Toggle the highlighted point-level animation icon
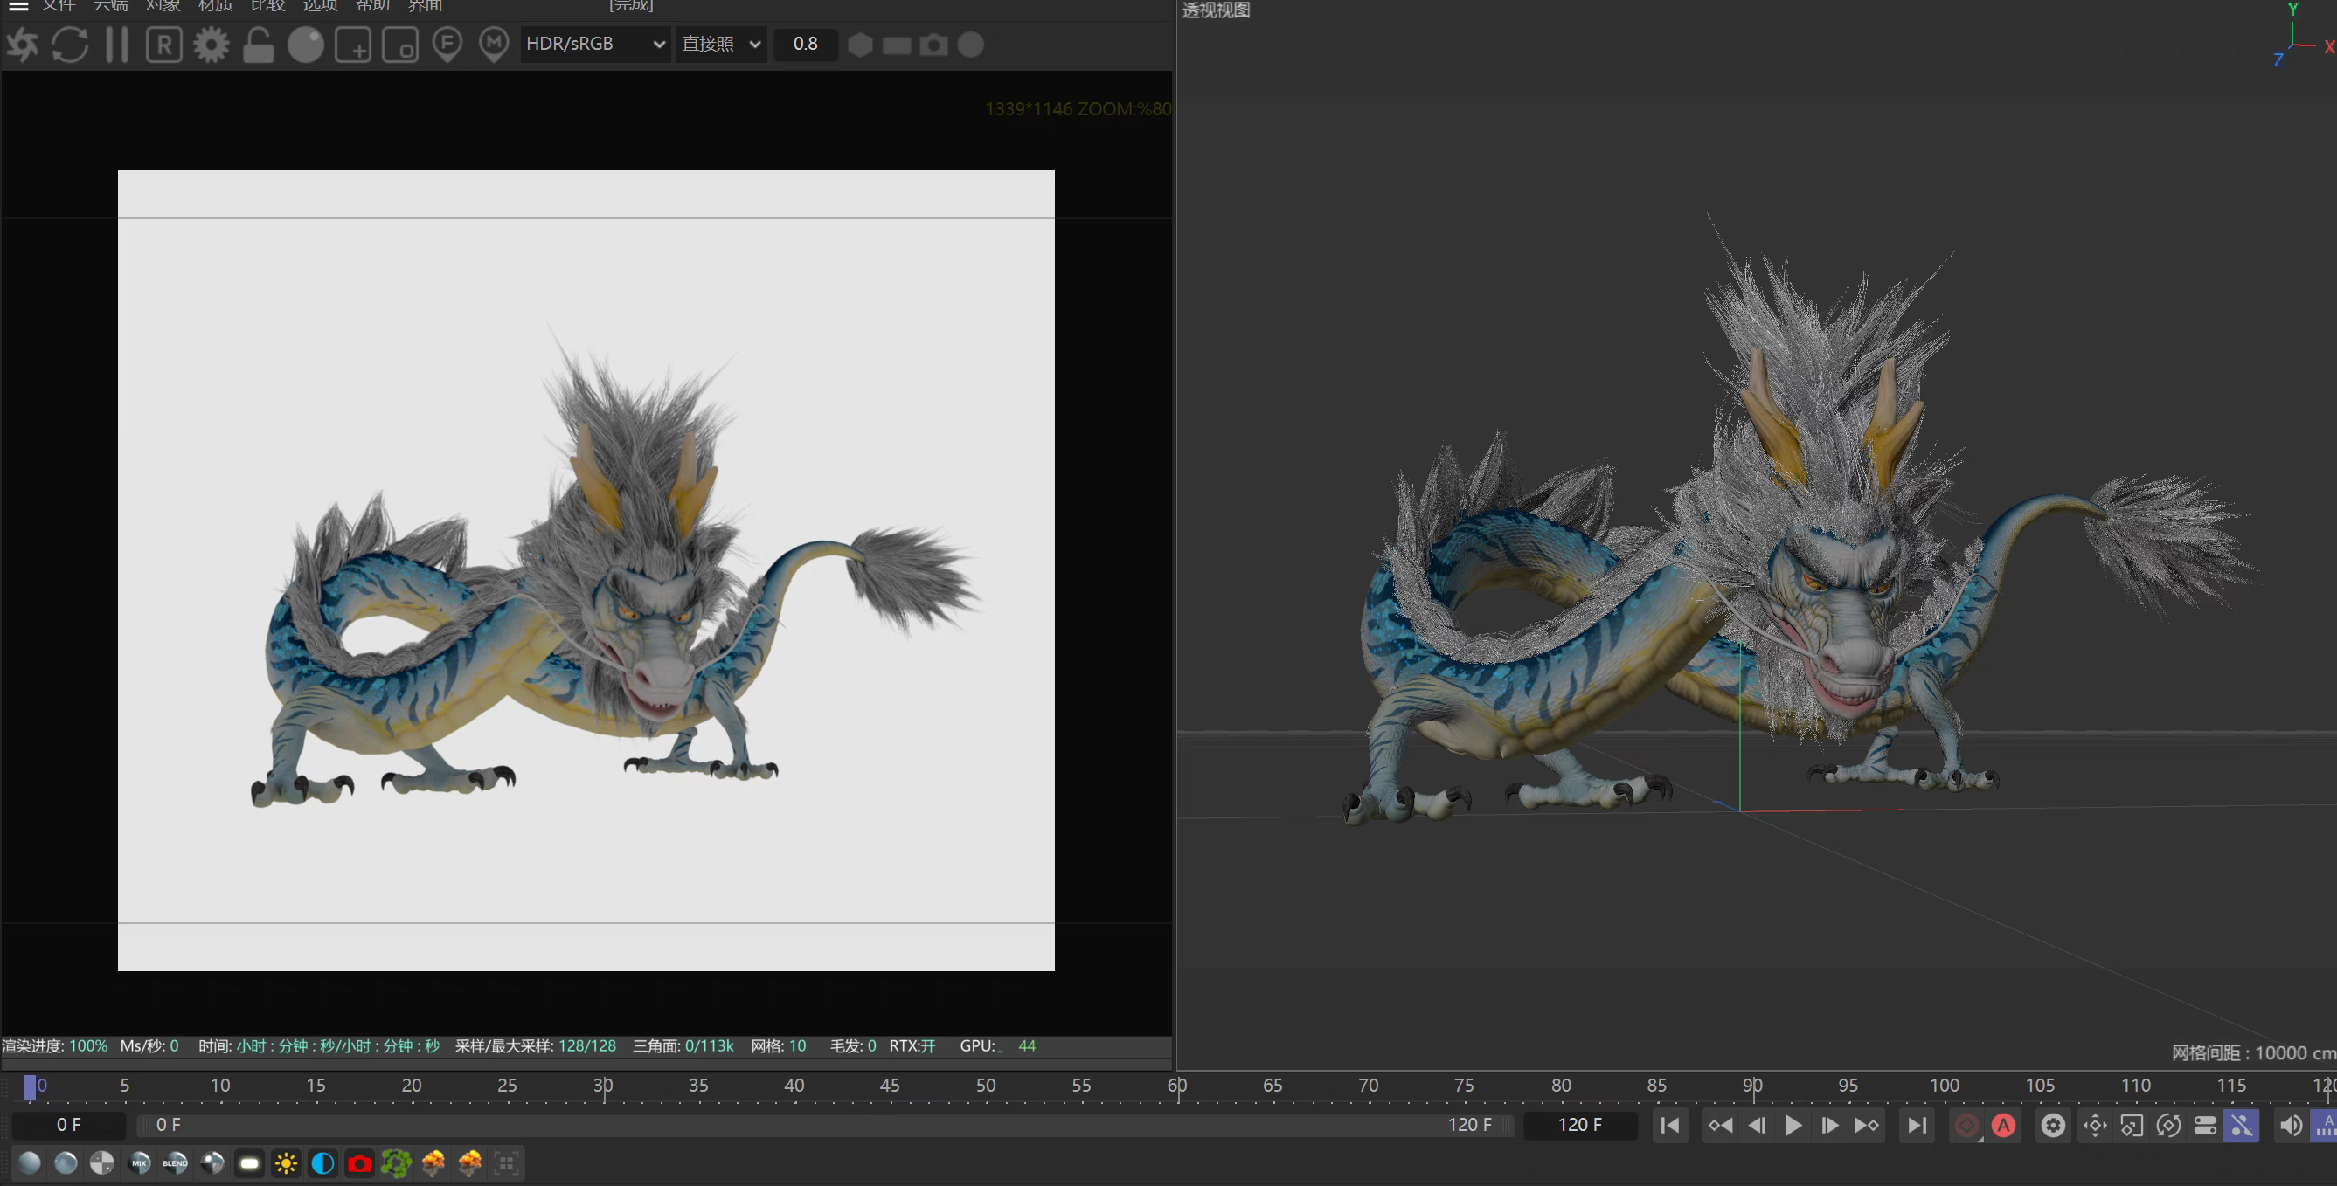2337x1186 pixels. click(2242, 1126)
